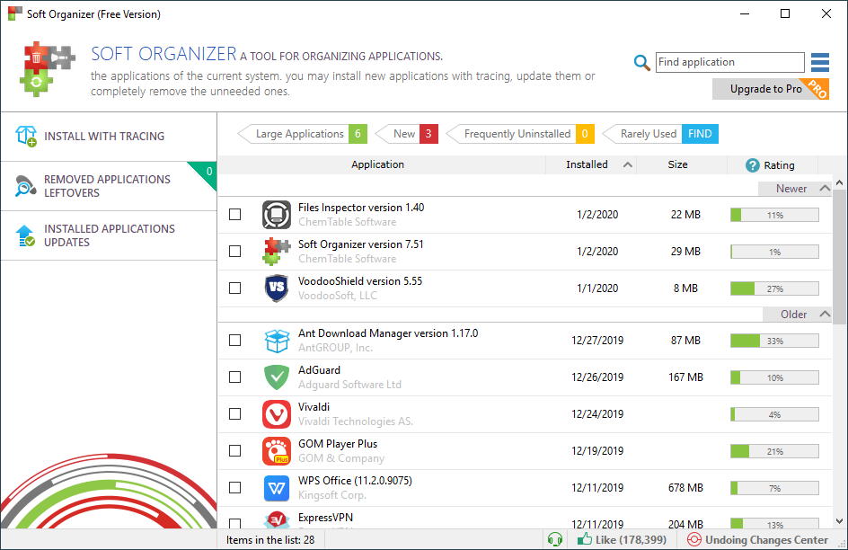Collapse the Newer group
The image size is (848, 550).
click(825, 188)
